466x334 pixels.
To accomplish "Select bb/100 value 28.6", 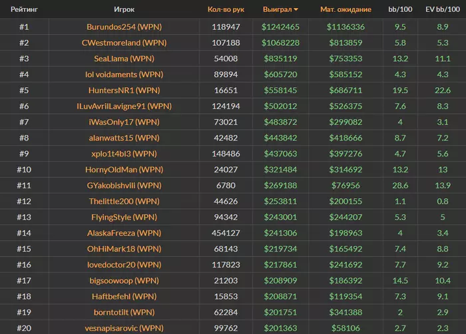I will [400, 186].
